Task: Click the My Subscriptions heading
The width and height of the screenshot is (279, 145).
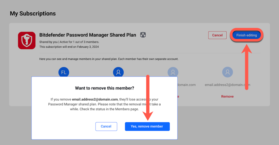Action: tap(33, 14)
